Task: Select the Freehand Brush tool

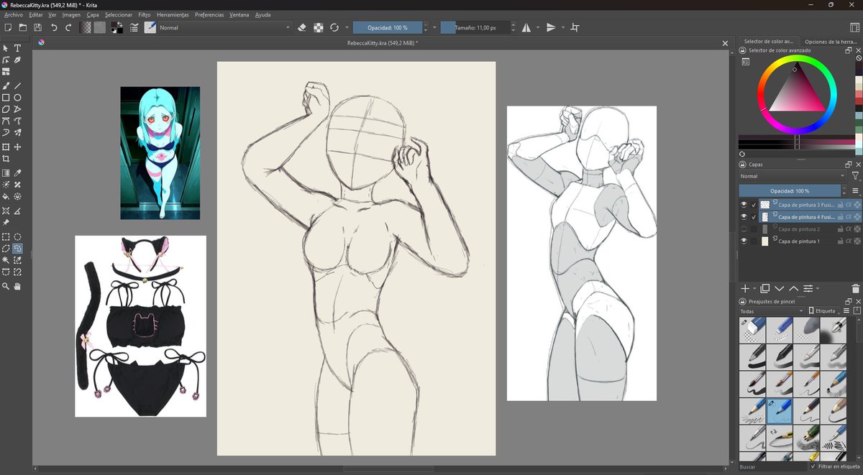Action: [6, 86]
